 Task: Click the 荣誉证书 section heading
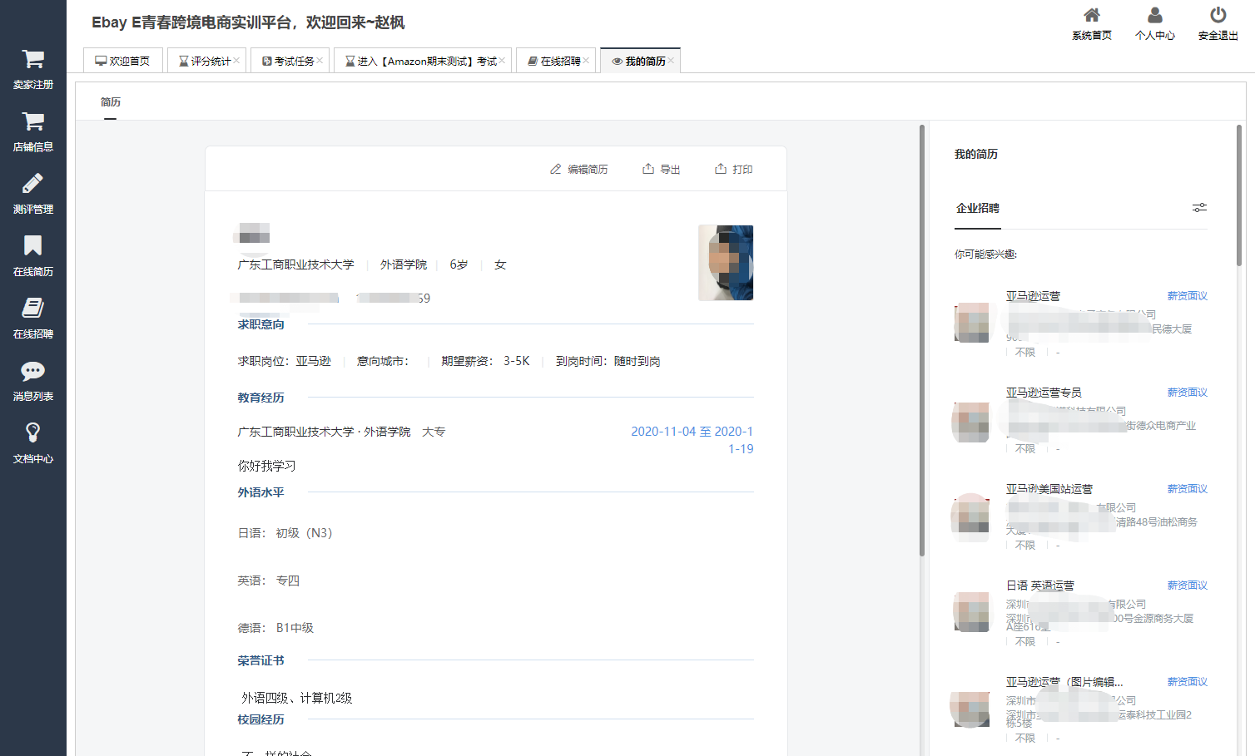click(x=261, y=660)
